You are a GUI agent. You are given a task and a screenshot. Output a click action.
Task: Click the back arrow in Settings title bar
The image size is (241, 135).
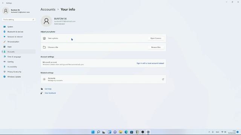3,3
